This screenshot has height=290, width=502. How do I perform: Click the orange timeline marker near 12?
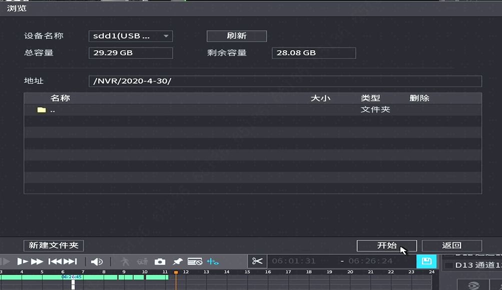click(x=176, y=272)
